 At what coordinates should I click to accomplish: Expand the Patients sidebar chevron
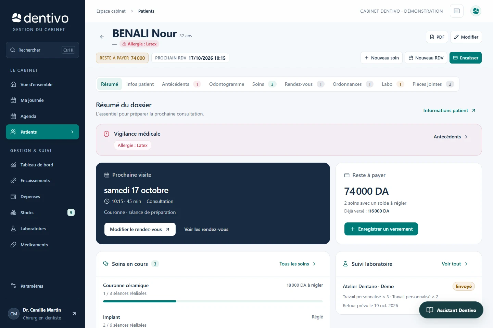tap(72, 132)
